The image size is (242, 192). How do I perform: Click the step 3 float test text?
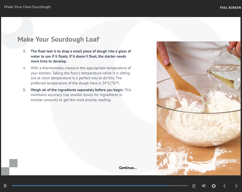point(81,56)
